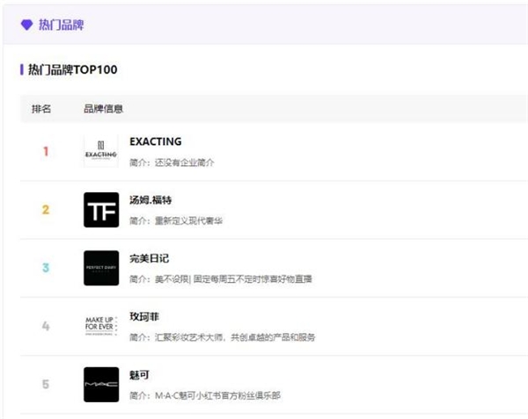Viewport: 528px width, 419px height.
Task: Select the Perfect Diary black logo
Action: (x=101, y=268)
